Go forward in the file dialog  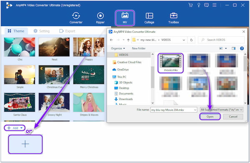pos(118,40)
